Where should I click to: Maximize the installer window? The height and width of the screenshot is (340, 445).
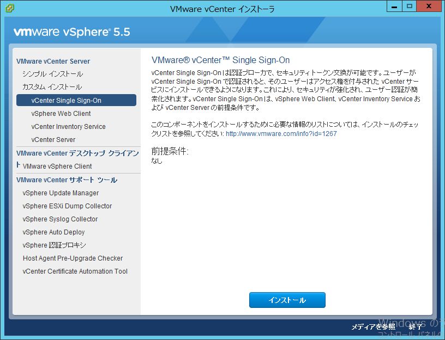click(409, 6)
